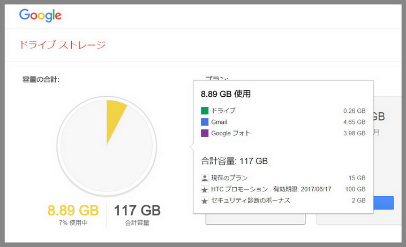
Task: Click the star icon beside HTC プロモーション
Action: [x=205, y=189]
